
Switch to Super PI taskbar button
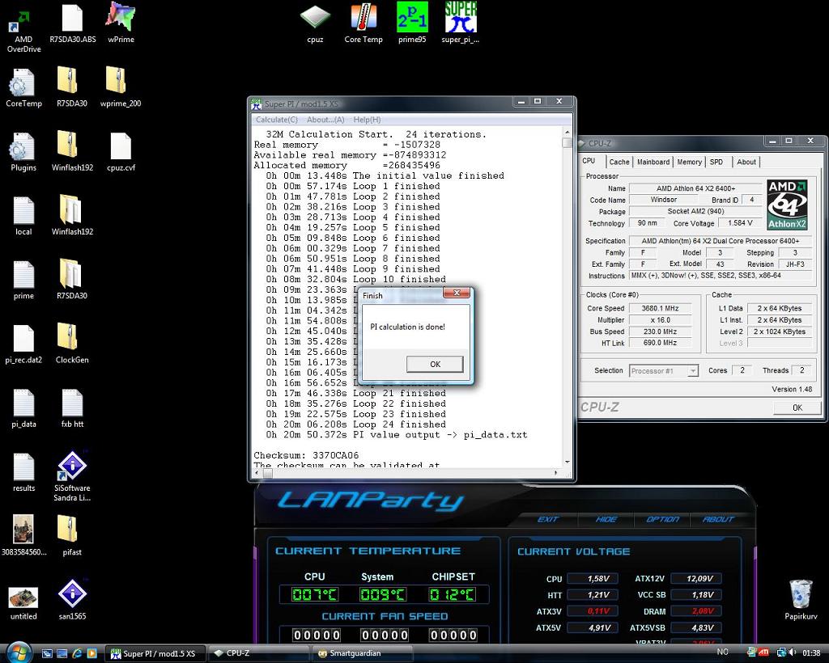coord(155,653)
